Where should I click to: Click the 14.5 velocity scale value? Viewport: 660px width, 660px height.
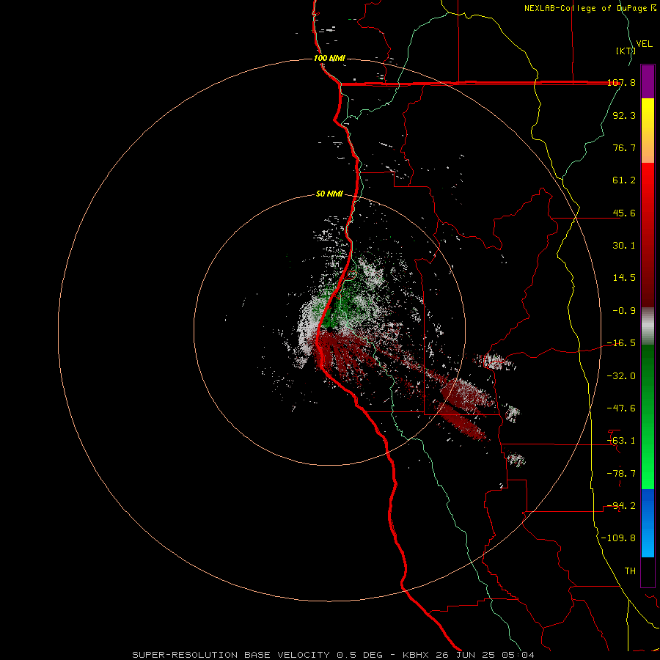pos(624,278)
